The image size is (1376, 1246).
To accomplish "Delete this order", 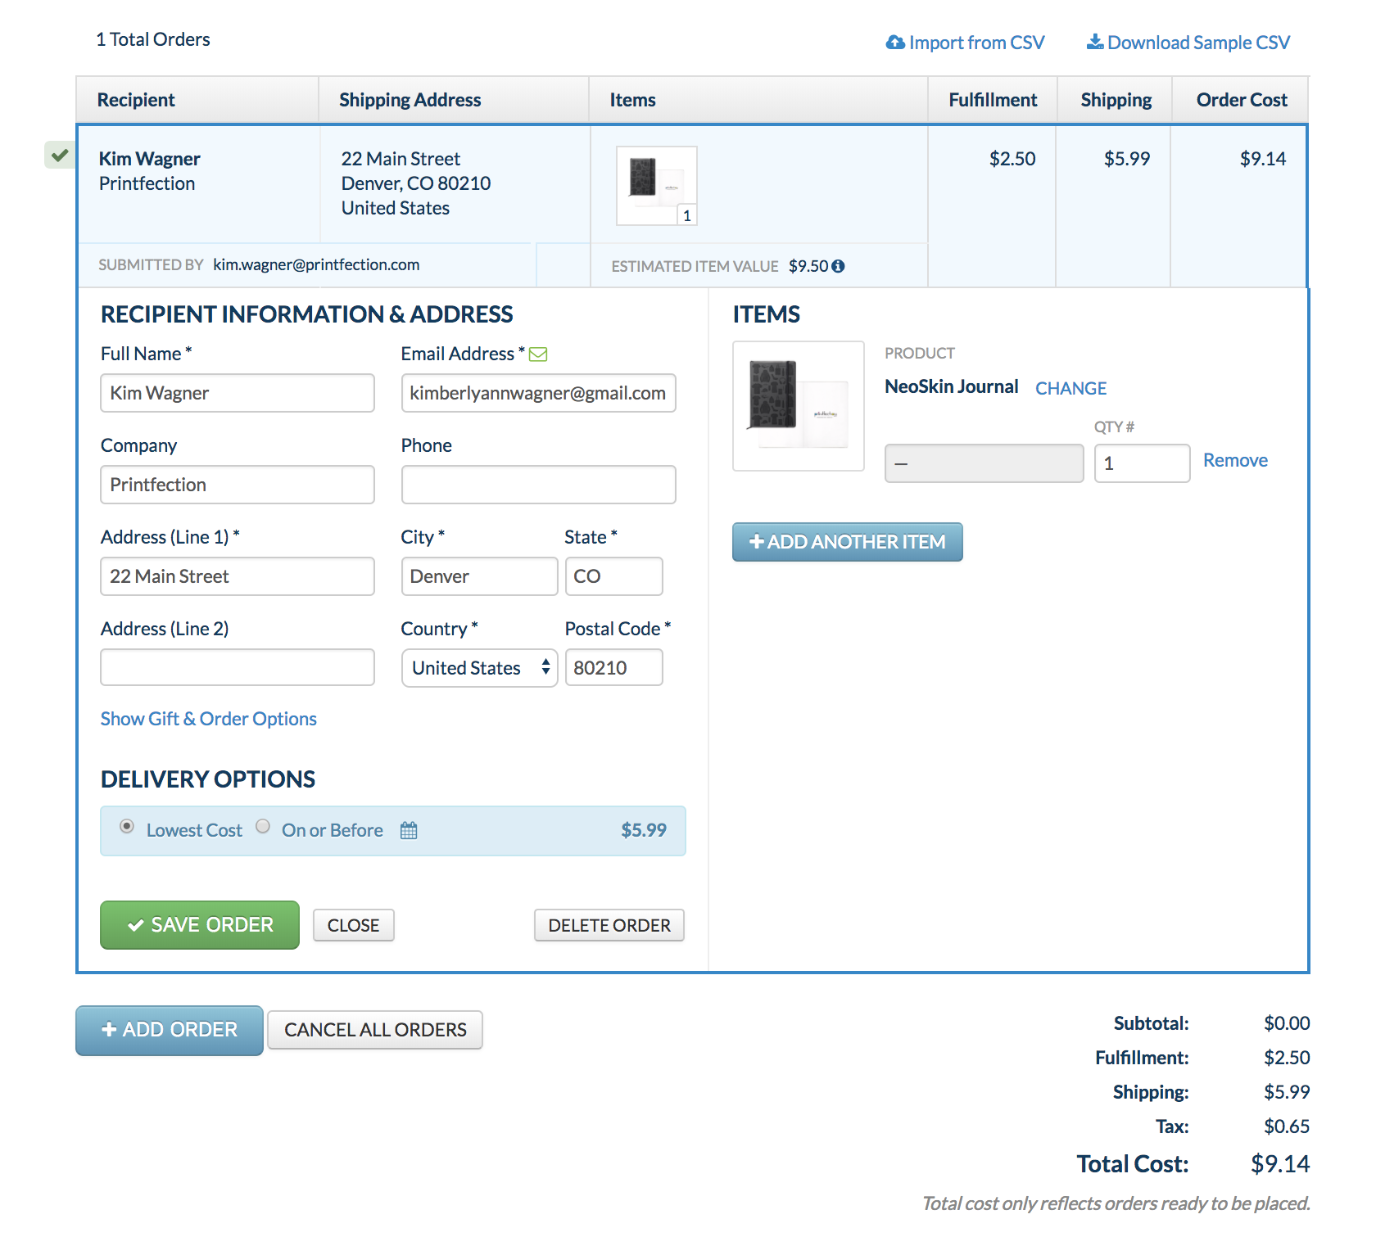I will 609,925.
